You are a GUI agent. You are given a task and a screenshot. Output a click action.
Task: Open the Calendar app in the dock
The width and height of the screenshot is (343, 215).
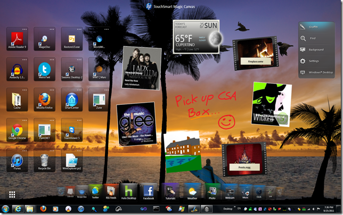[70, 192]
